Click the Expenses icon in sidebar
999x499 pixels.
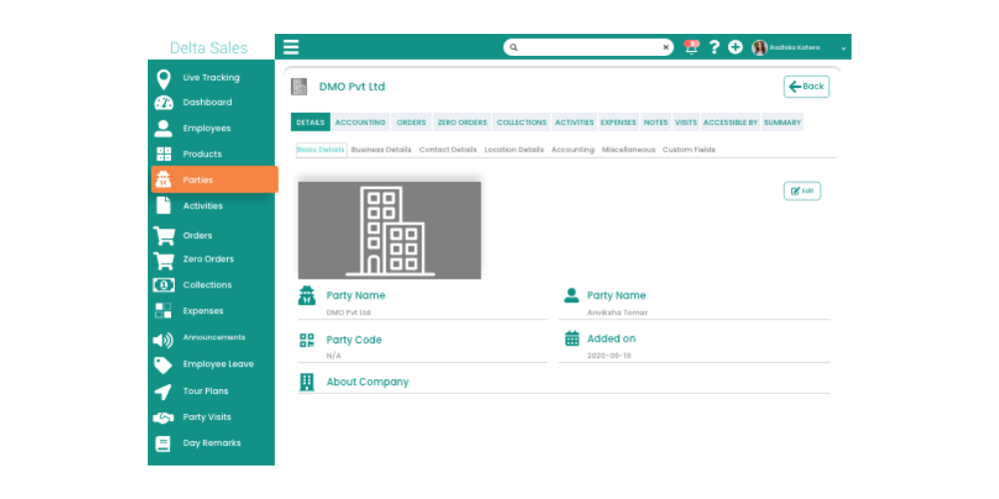[164, 310]
